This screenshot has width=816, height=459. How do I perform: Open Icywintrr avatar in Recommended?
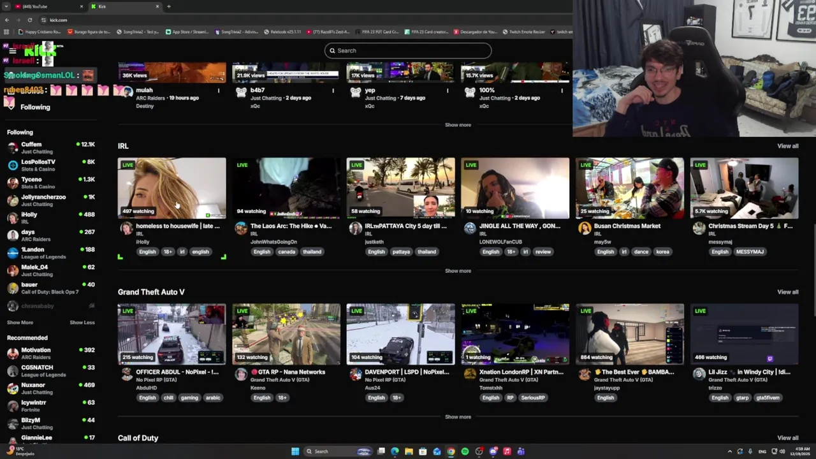13,406
